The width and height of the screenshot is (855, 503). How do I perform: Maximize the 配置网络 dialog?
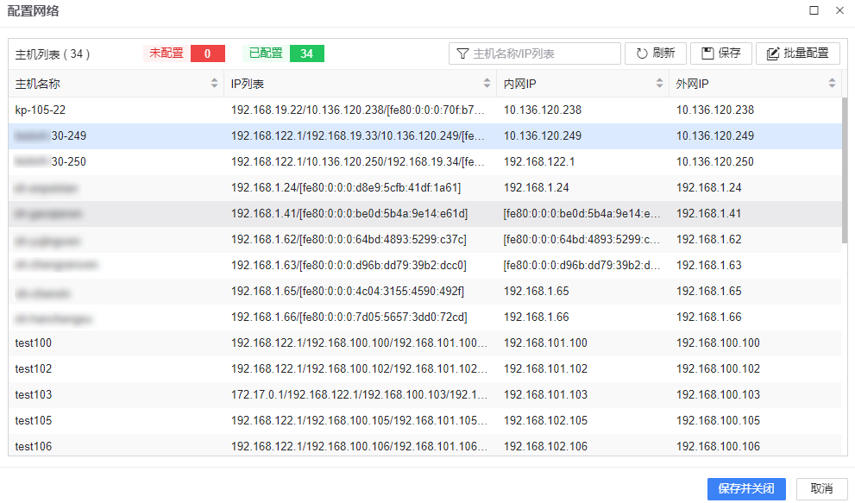(814, 10)
